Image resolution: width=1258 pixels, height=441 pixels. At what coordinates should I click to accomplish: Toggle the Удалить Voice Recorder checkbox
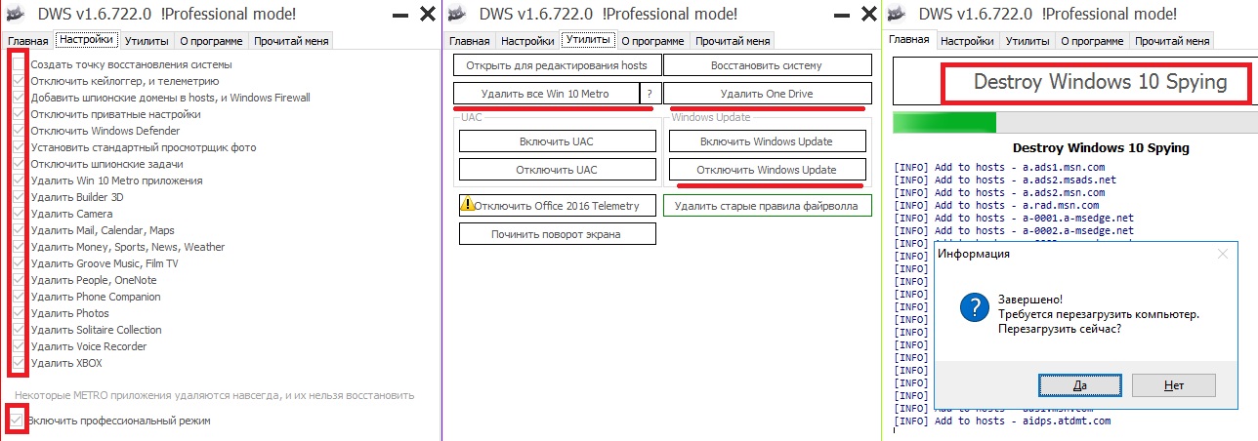pyautogui.click(x=19, y=346)
